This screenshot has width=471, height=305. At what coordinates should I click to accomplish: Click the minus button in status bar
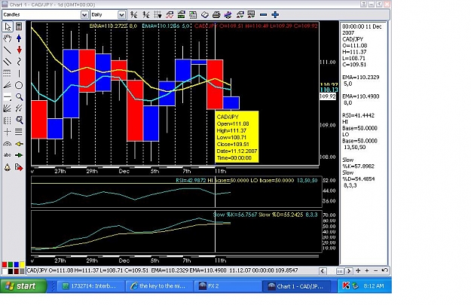[x=375, y=270]
